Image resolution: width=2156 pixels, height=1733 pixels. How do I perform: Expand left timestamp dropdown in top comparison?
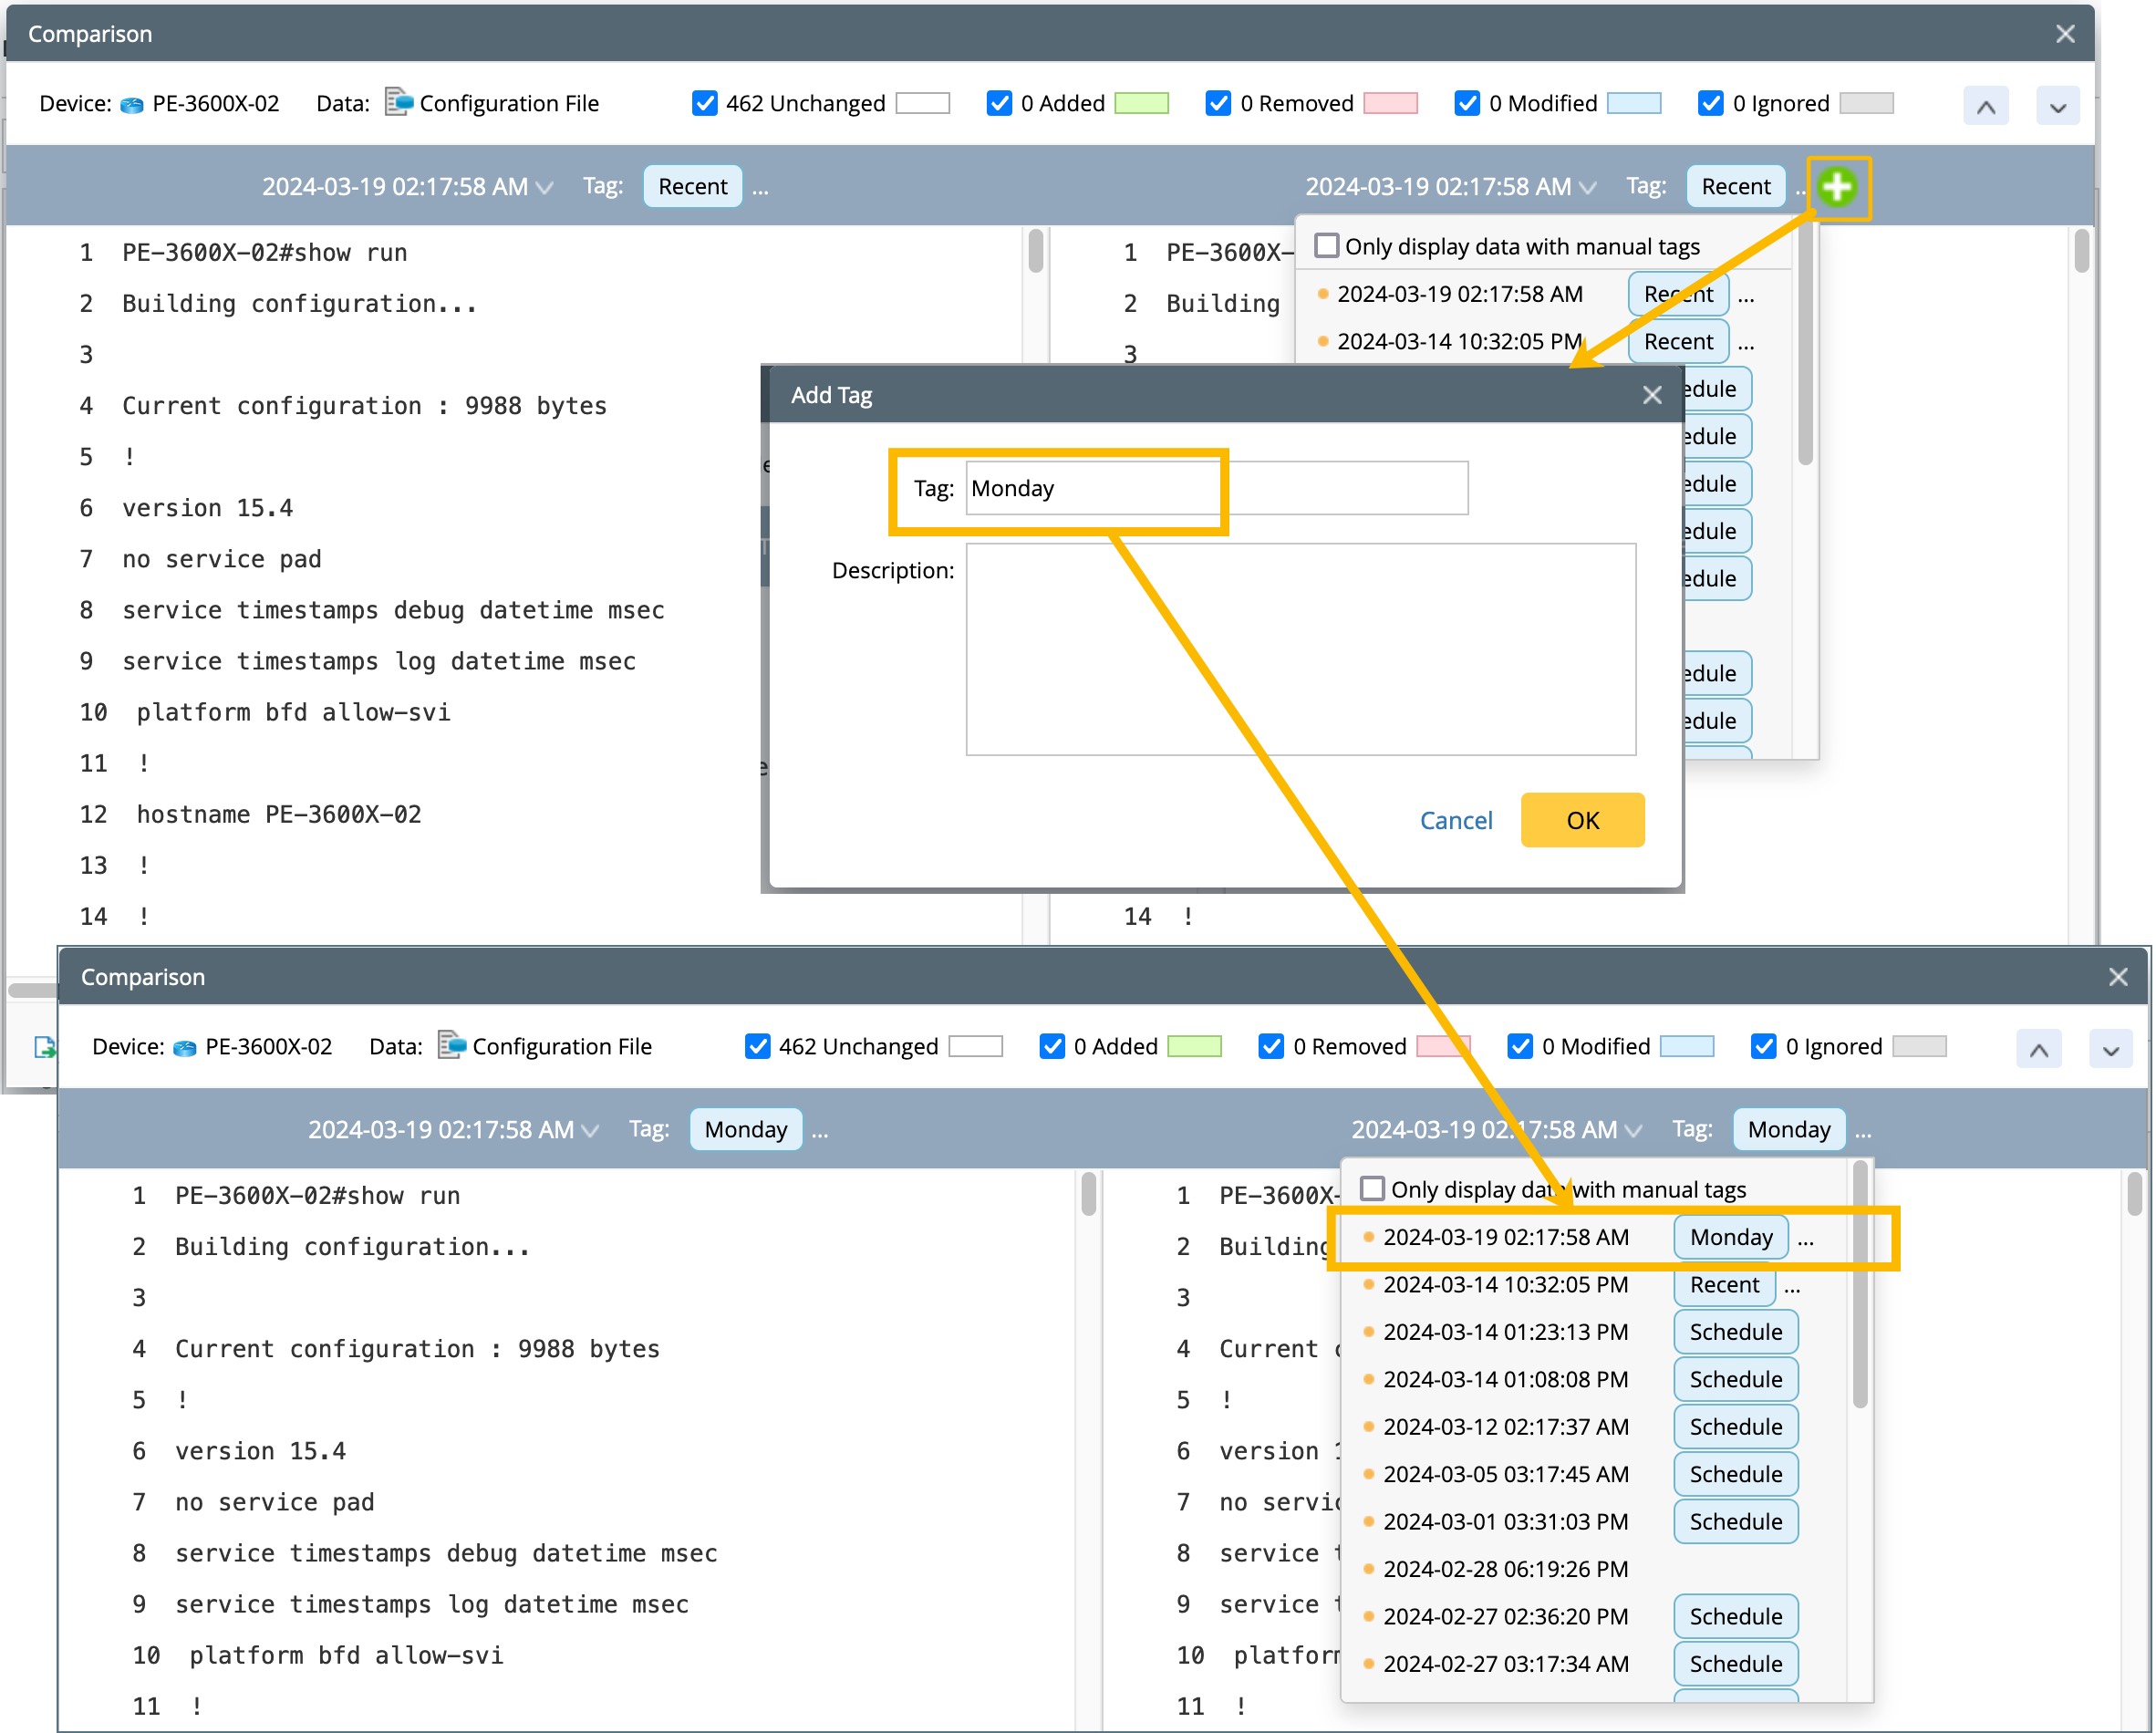[545, 187]
